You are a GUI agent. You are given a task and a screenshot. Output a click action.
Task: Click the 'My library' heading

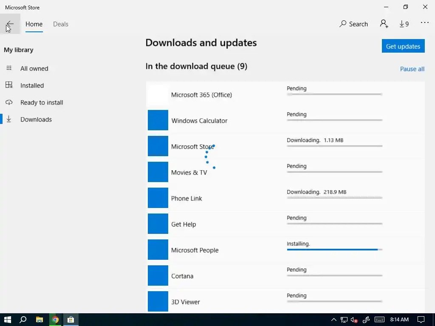click(19, 50)
